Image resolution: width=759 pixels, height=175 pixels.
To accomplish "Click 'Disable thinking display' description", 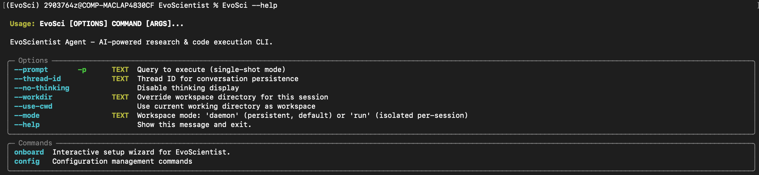I will [188, 88].
